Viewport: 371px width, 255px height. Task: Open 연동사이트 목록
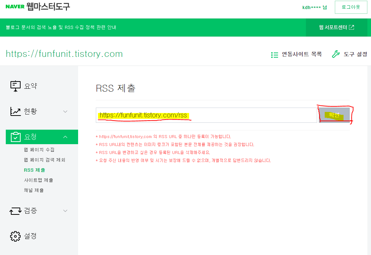[302, 54]
